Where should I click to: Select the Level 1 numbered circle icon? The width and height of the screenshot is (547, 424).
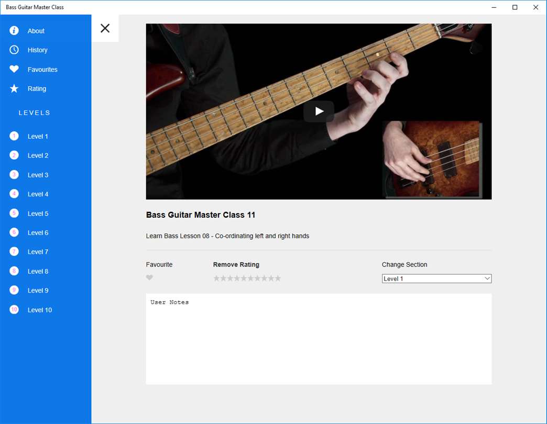(x=14, y=136)
